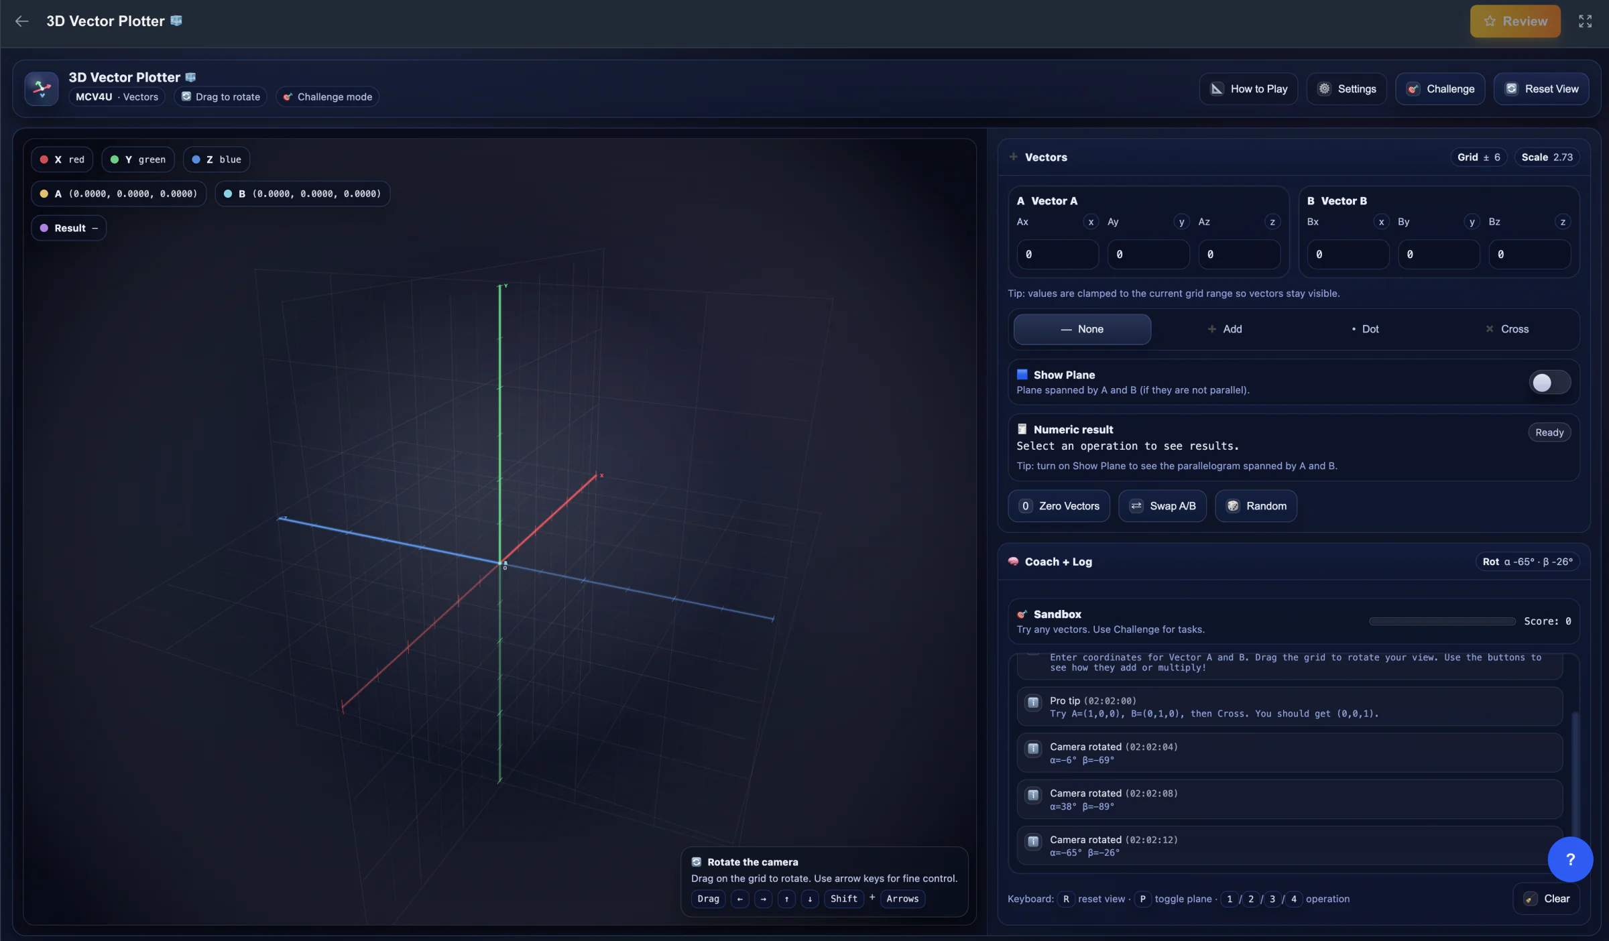1609x941 pixels.
Task: Select the Dot operation option
Action: coord(1365,329)
